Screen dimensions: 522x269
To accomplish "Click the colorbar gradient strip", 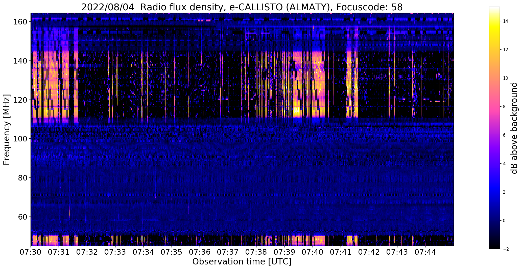I will (494, 128).
